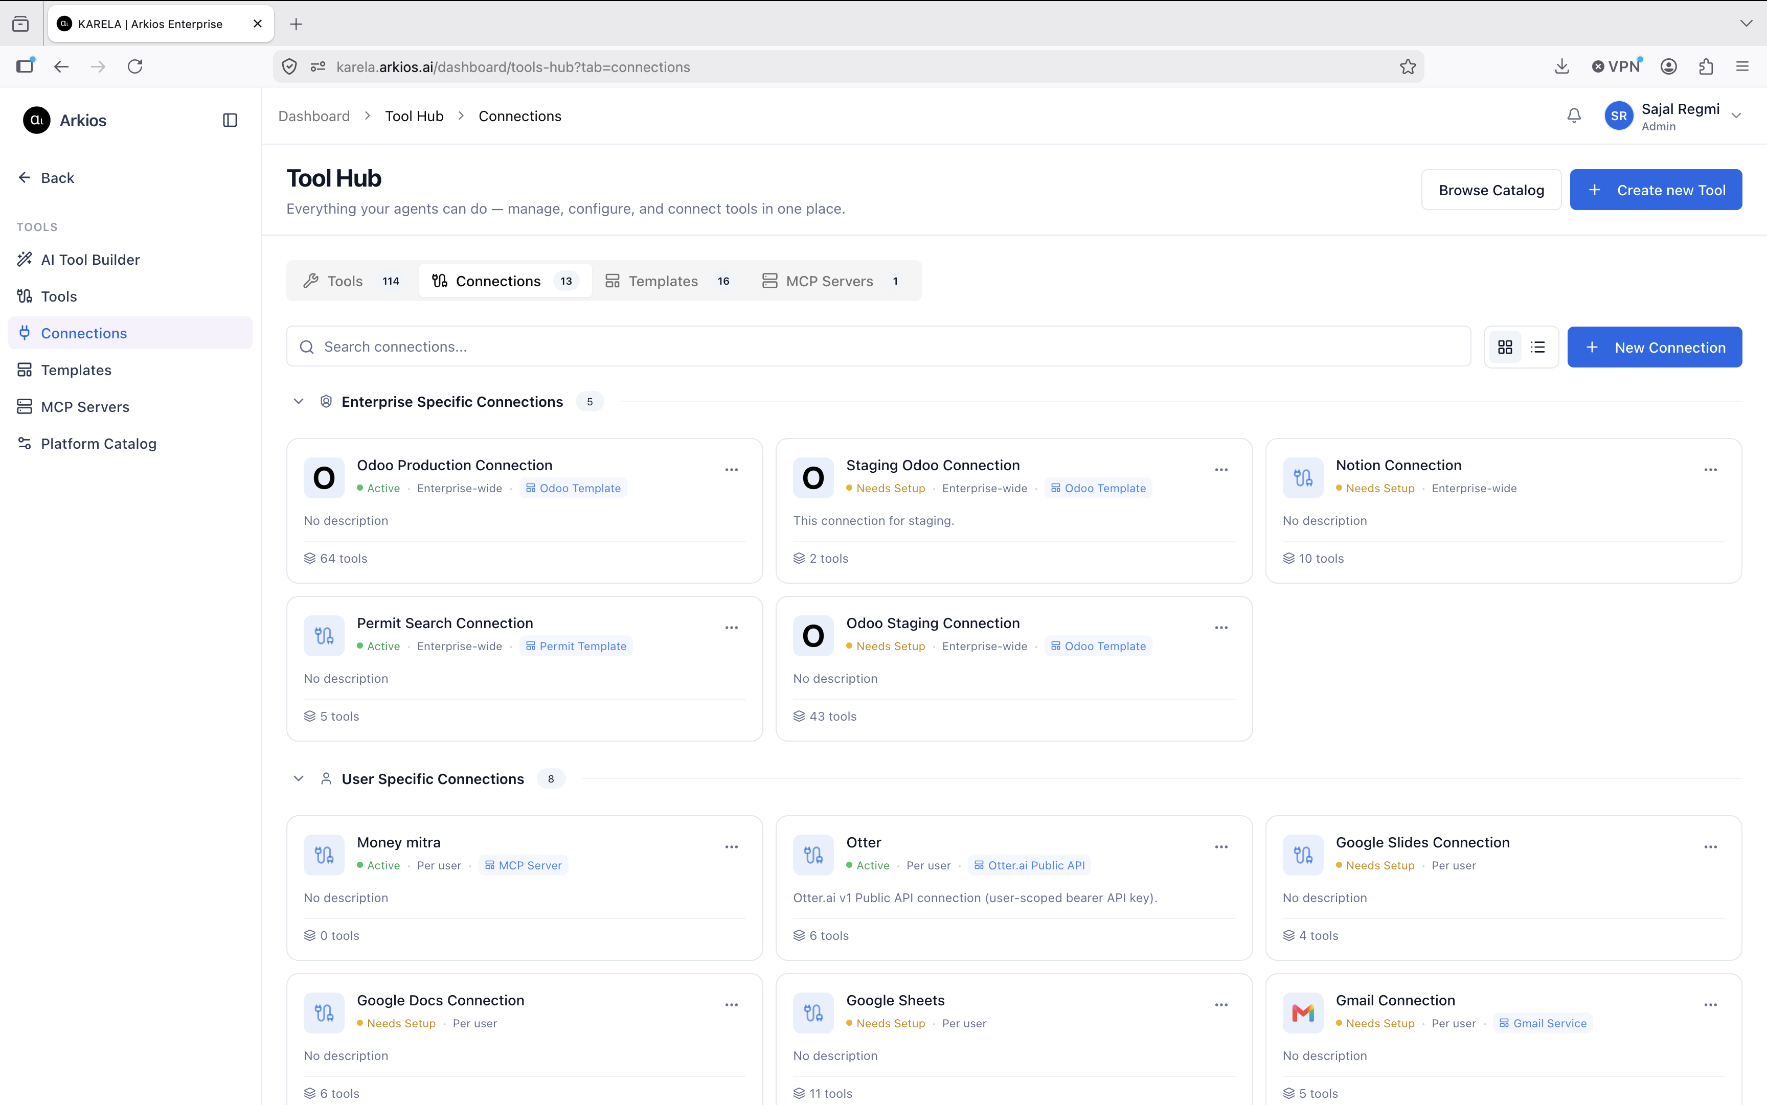Click the SR user avatar
1767x1105 pixels.
click(1619, 116)
